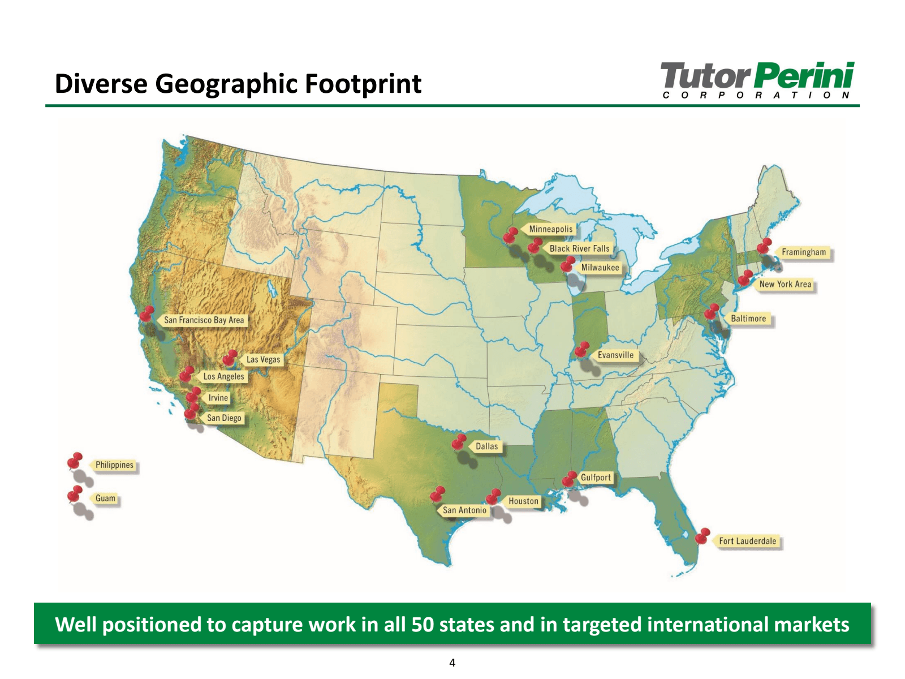Select the Black River Falls label
Screen dimensions: 905x679
(578, 248)
